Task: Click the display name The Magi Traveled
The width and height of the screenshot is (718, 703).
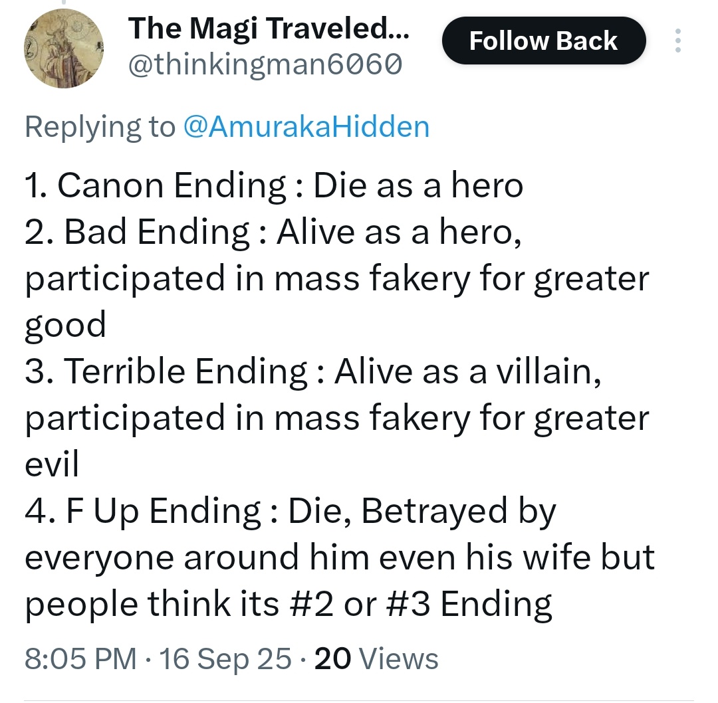Action: 269,29
